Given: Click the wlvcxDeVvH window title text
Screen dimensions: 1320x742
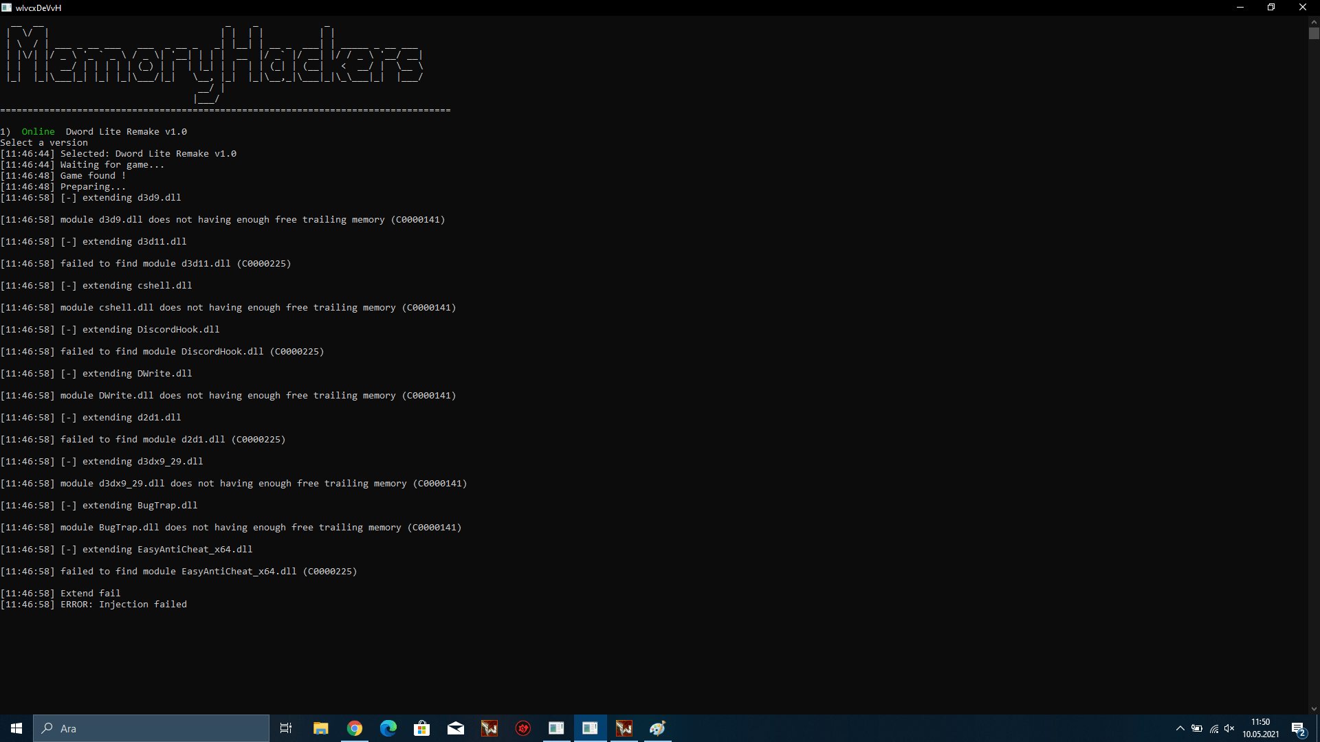Looking at the screenshot, I should click(x=38, y=8).
